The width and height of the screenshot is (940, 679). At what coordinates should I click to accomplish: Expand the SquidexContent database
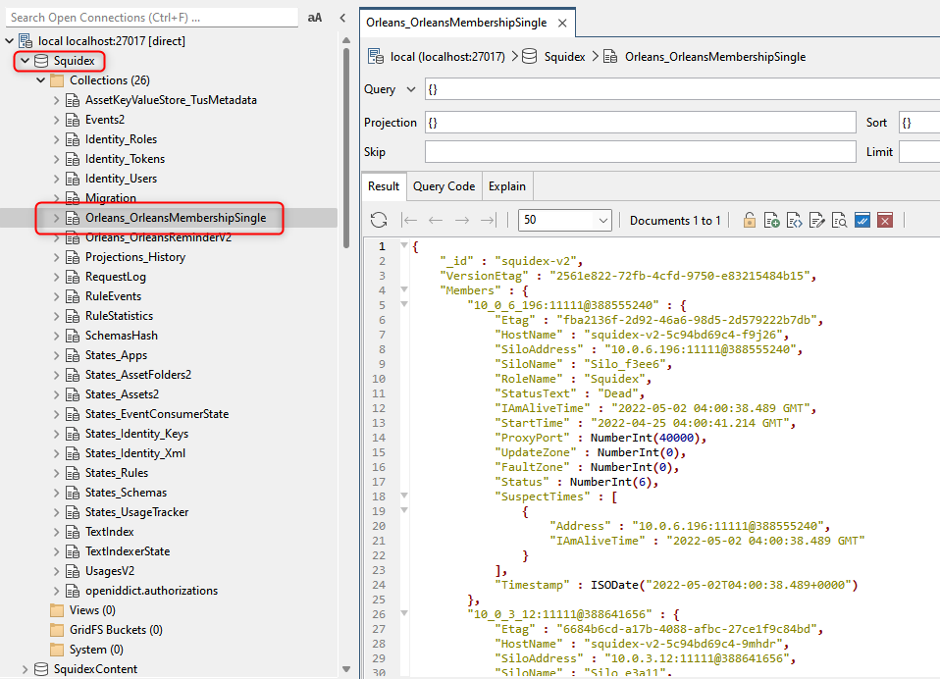point(25,669)
